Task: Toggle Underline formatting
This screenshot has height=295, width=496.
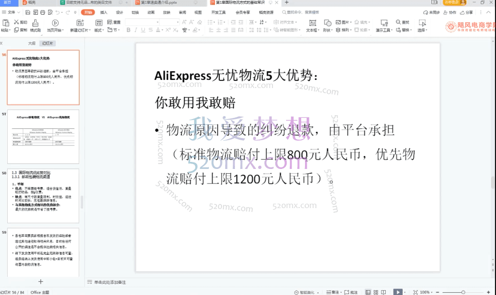Action: 143,30
